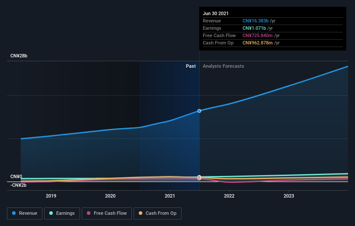Click the 2023 axis label
The width and height of the screenshot is (355, 226).
[x=289, y=196]
